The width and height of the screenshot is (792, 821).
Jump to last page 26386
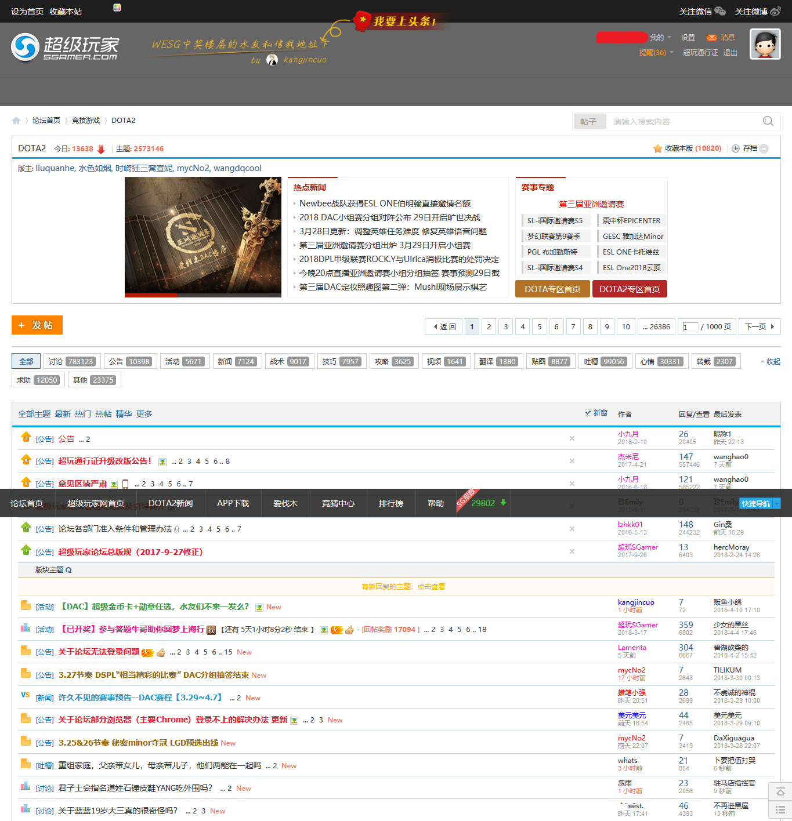[656, 326]
